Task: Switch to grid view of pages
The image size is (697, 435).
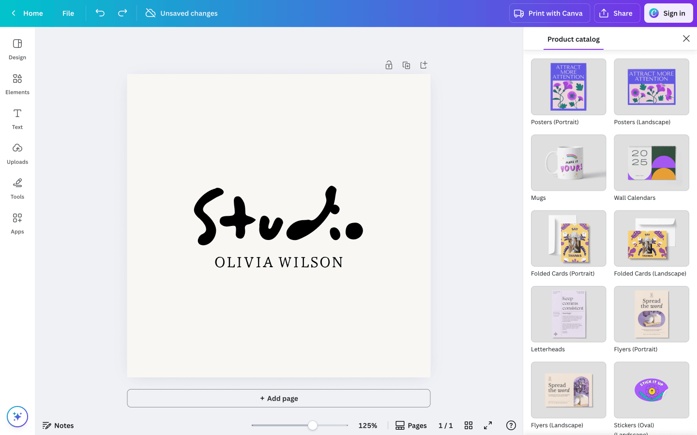Action: pos(468,425)
